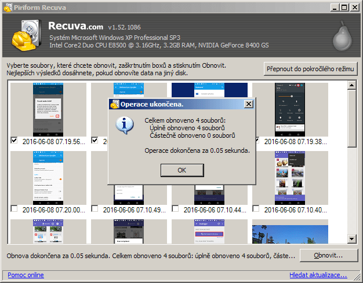Click the Obnovit... recover button
Image resolution: width=363 pixels, height=283 pixels.
pos(329,255)
